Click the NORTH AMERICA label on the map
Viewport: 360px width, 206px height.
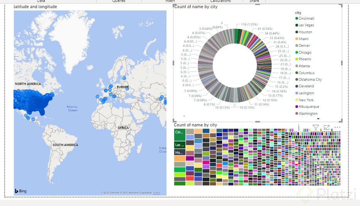point(28,84)
